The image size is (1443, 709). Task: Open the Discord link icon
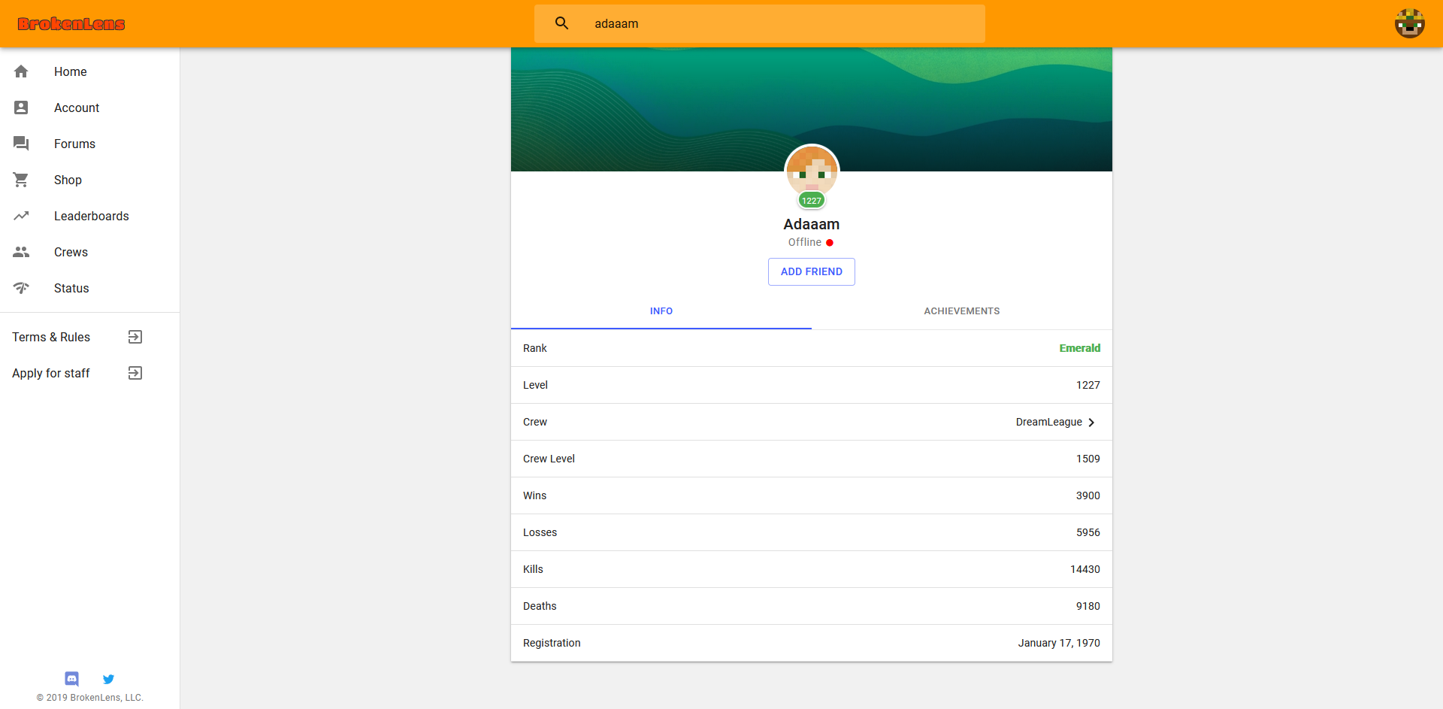[72, 679]
